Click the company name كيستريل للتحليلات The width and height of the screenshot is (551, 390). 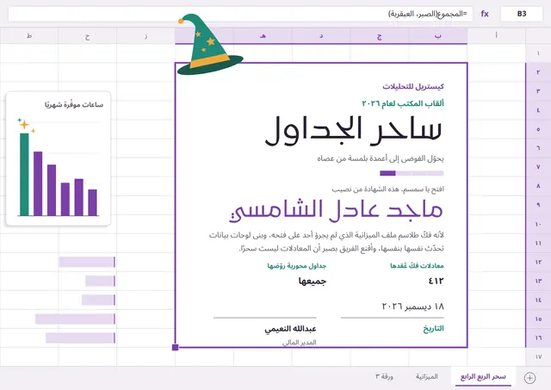413,86
